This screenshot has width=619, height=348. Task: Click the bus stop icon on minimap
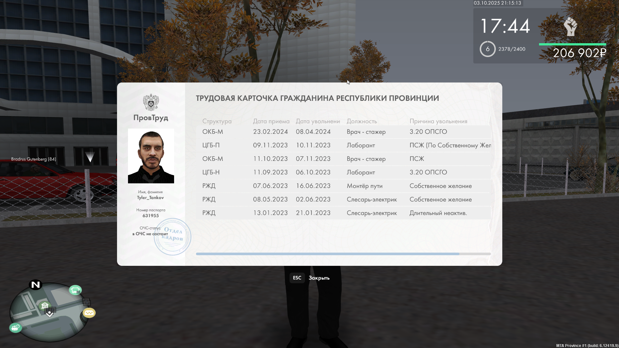[75, 290]
